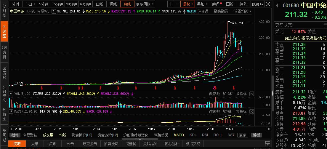This screenshot has width=327, height=149.
Task: Switch to 简约 simple mode
Action: coord(243,4)
